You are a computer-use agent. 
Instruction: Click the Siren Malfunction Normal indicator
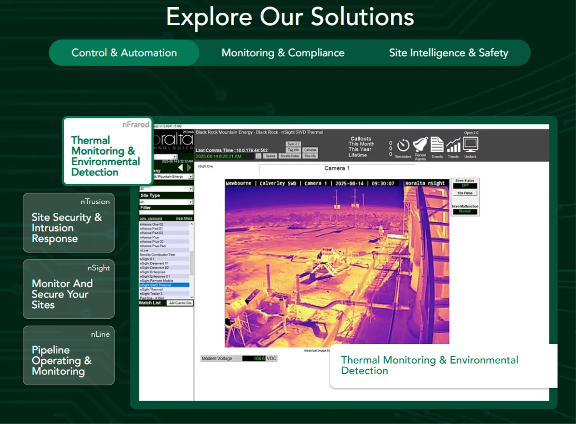465,211
